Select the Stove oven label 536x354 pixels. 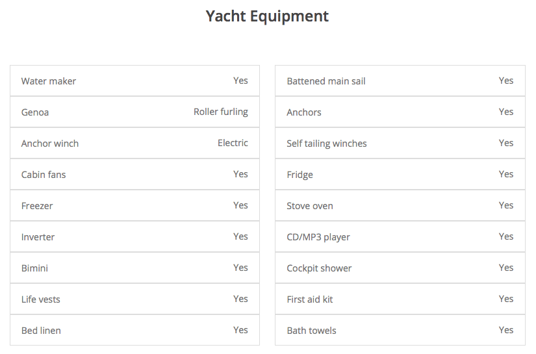pos(310,206)
